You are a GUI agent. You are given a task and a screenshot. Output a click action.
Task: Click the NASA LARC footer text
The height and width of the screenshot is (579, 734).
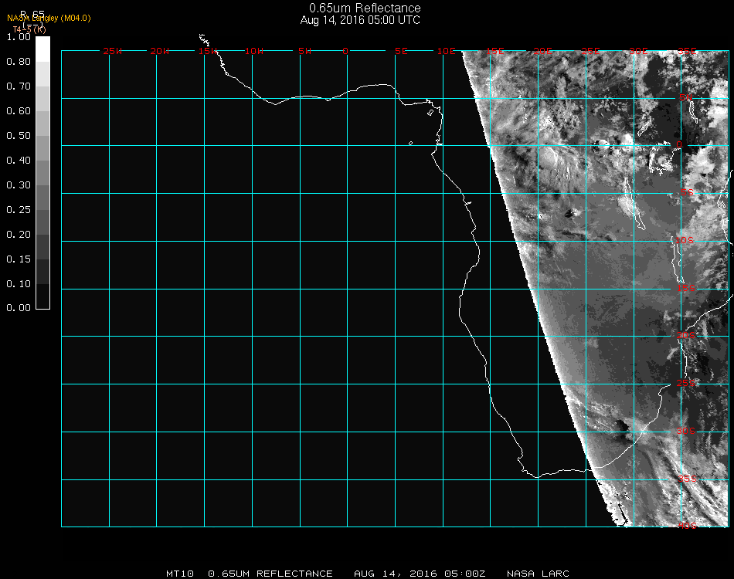tap(538, 574)
